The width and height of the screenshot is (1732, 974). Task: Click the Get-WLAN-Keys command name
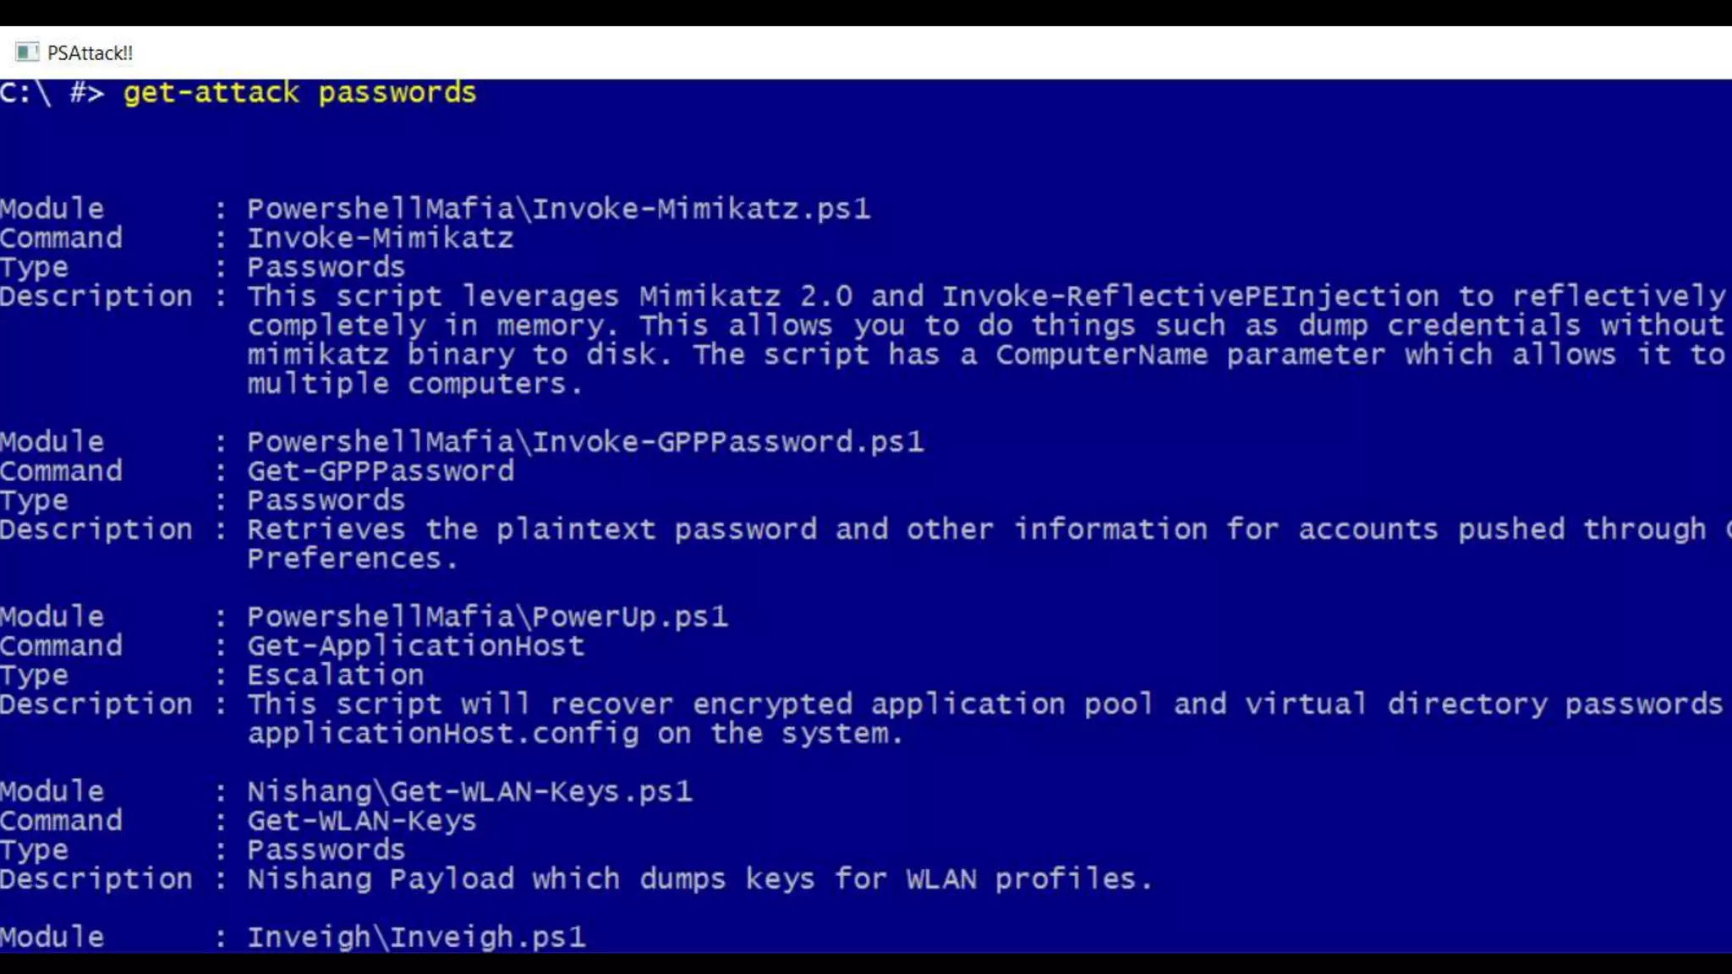[361, 821]
